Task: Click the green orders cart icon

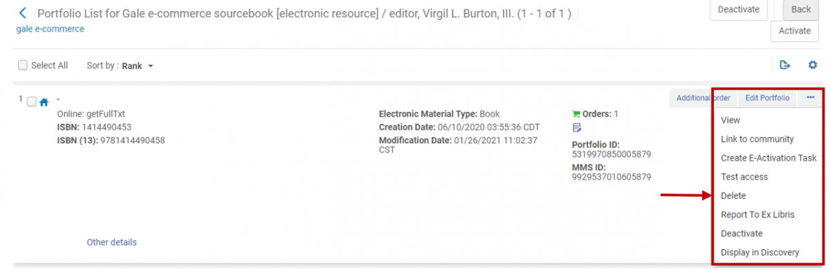Action: (x=576, y=114)
